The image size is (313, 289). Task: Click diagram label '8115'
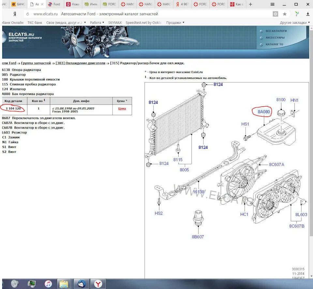pos(178,160)
